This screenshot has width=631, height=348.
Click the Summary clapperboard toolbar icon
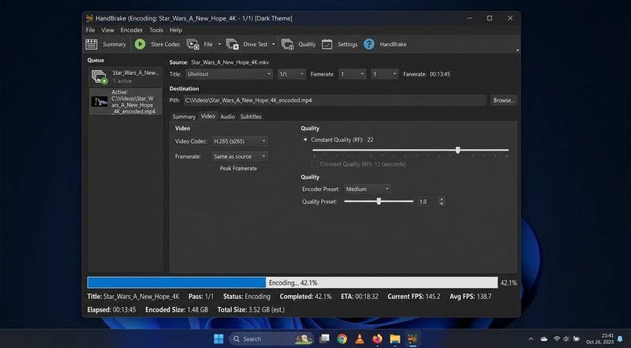91,44
